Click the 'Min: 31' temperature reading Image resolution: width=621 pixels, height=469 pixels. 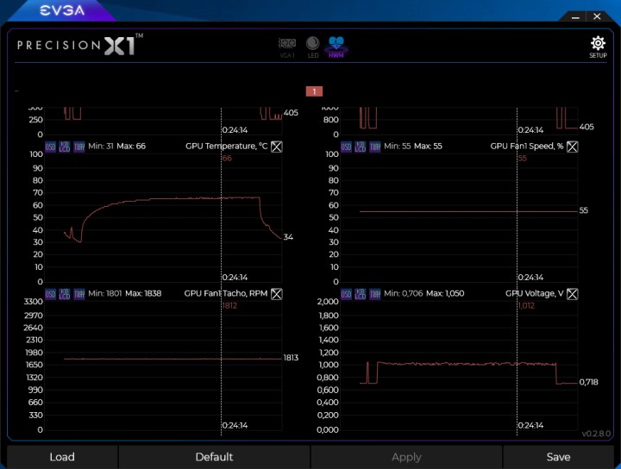pyautogui.click(x=101, y=146)
